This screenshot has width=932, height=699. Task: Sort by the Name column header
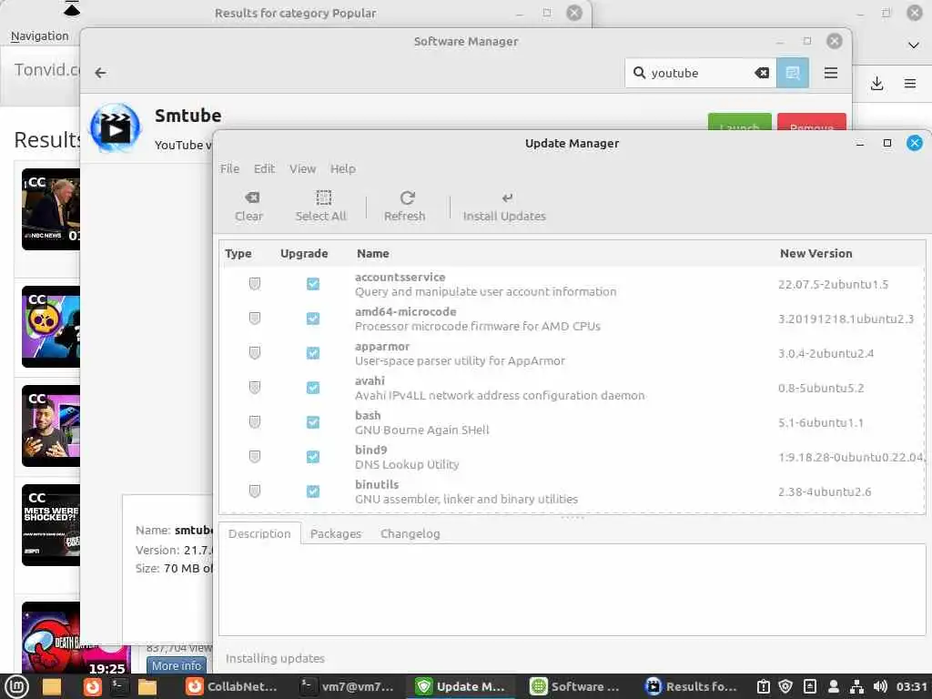[372, 253]
